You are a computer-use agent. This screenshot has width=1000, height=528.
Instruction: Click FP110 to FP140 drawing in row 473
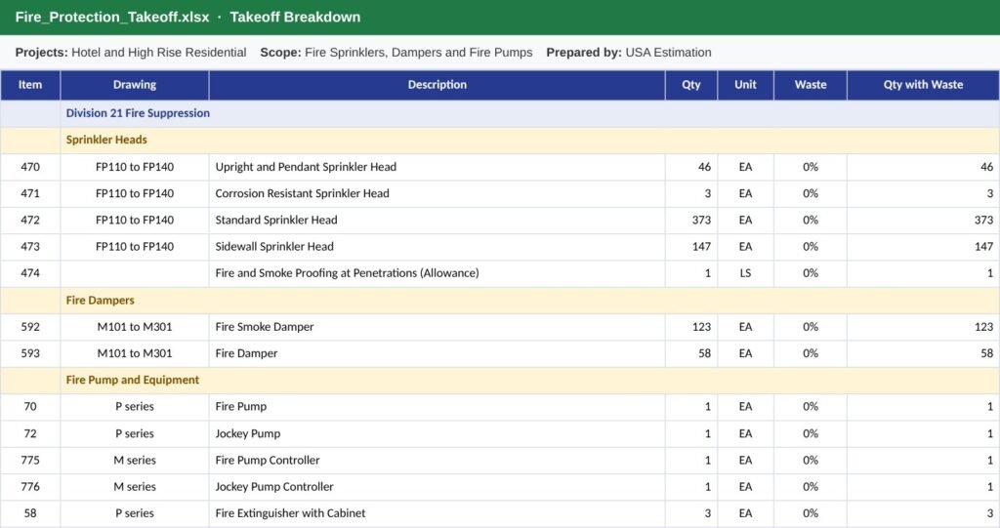pyautogui.click(x=135, y=247)
